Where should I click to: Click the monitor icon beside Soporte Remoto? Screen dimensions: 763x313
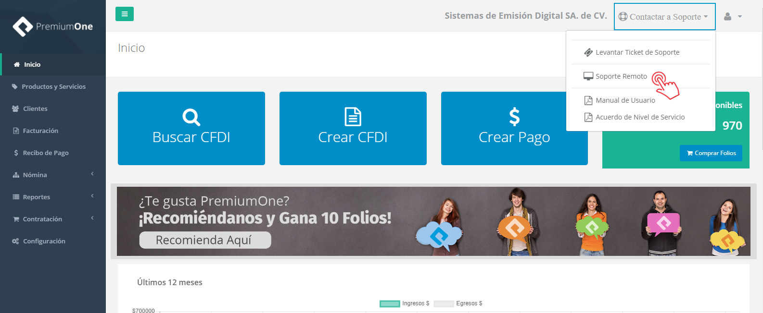(x=588, y=76)
